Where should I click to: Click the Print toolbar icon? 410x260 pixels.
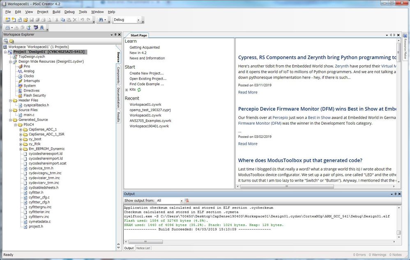tap(43, 20)
